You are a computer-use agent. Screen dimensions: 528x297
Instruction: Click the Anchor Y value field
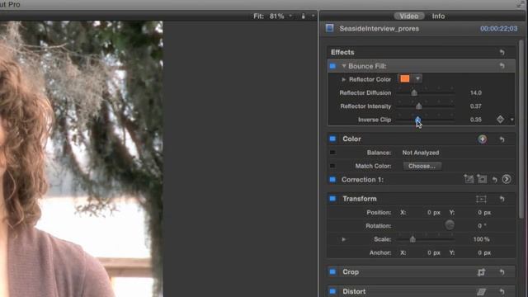coord(484,252)
